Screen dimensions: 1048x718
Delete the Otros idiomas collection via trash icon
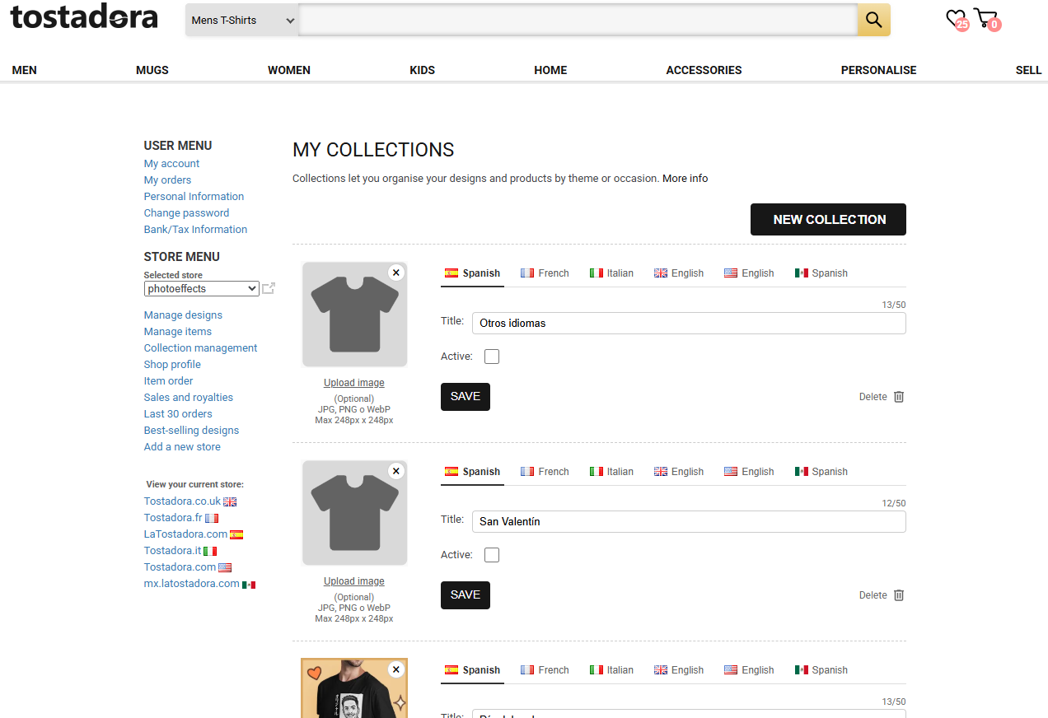[898, 396]
